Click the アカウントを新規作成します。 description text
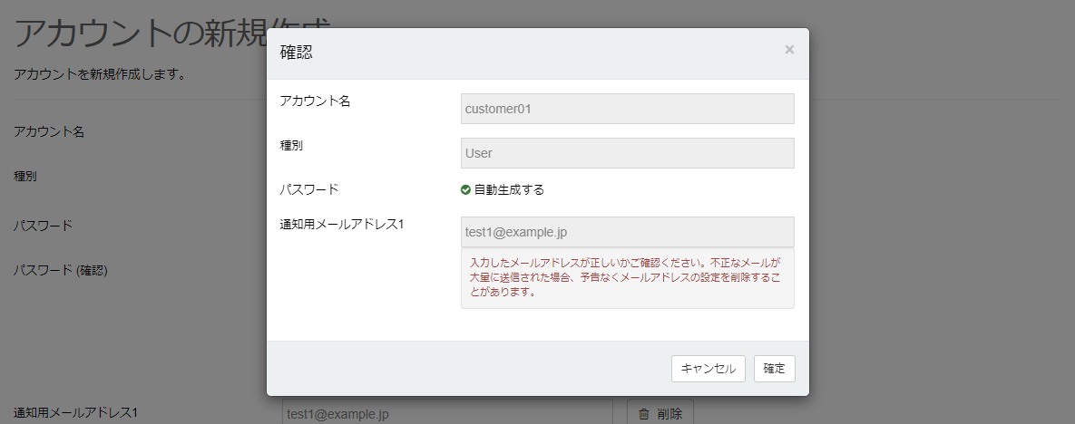 [100, 74]
